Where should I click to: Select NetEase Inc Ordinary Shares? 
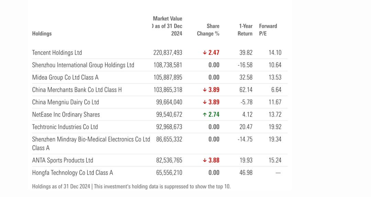point(66,115)
